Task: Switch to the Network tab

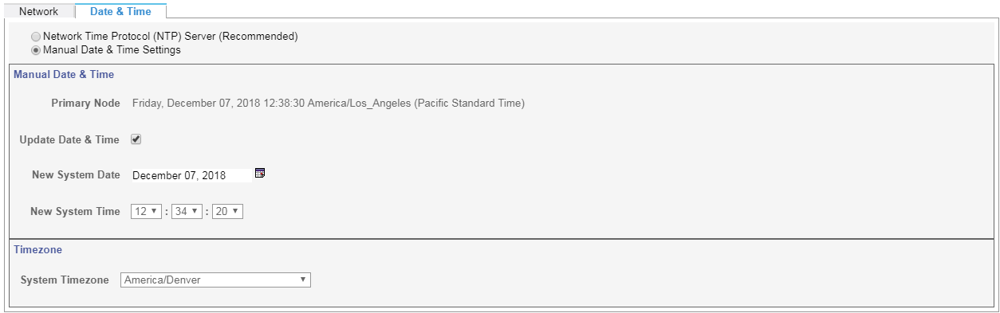Action: tap(38, 11)
